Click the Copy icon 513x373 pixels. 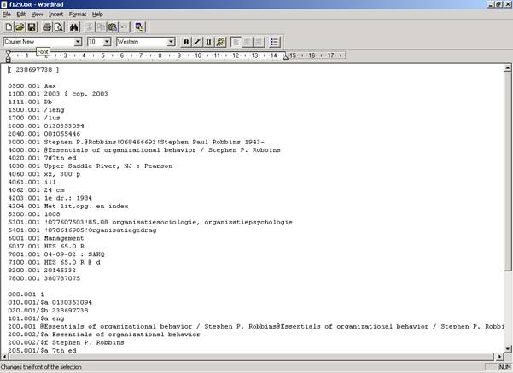pos(101,27)
